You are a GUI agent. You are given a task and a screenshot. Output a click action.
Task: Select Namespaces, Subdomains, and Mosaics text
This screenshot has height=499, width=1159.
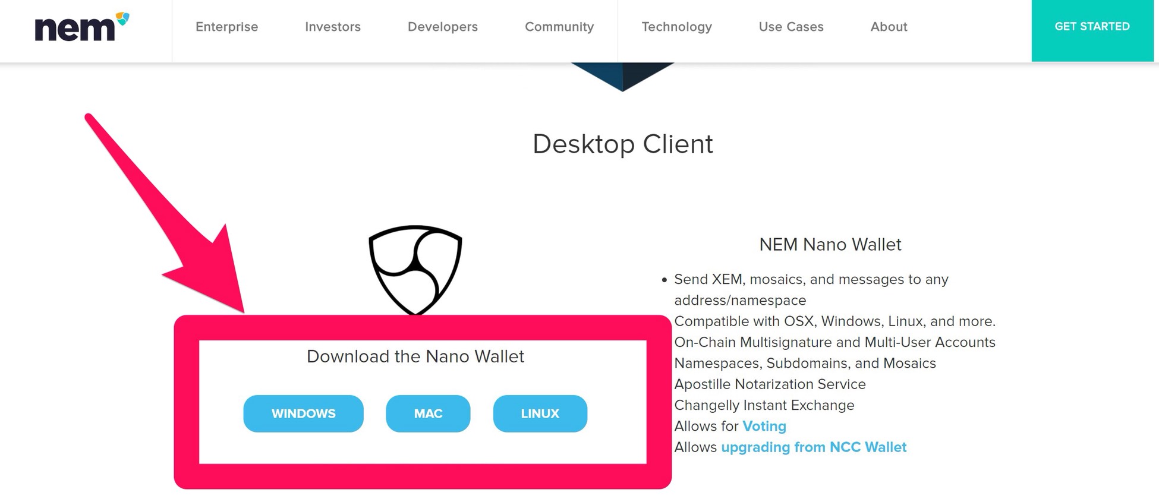tap(805, 364)
